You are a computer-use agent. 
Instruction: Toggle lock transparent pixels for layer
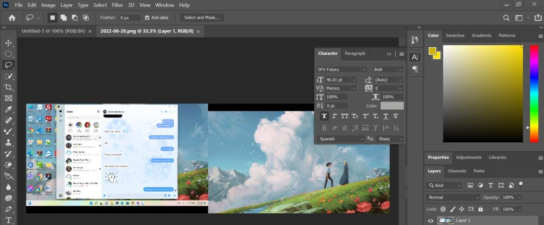(443, 209)
